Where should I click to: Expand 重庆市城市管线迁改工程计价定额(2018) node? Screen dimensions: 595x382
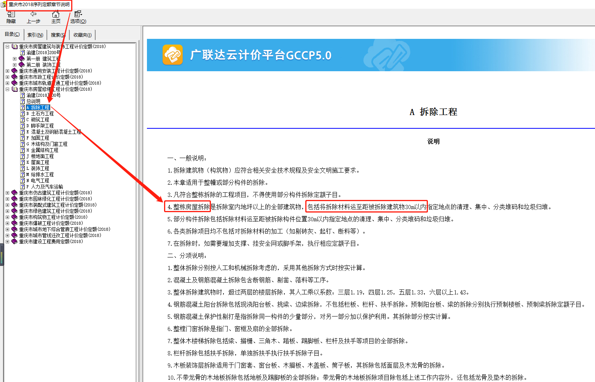pos(7,235)
